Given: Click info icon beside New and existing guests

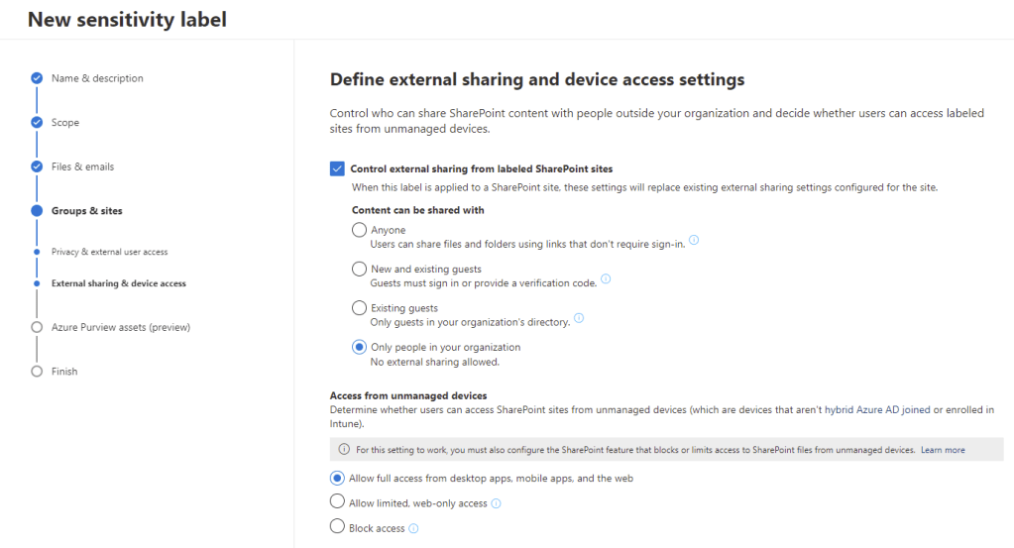Looking at the screenshot, I should [606, 279].
